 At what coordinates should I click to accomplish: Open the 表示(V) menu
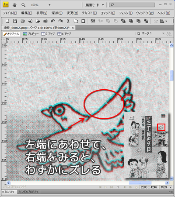(42, 13)
